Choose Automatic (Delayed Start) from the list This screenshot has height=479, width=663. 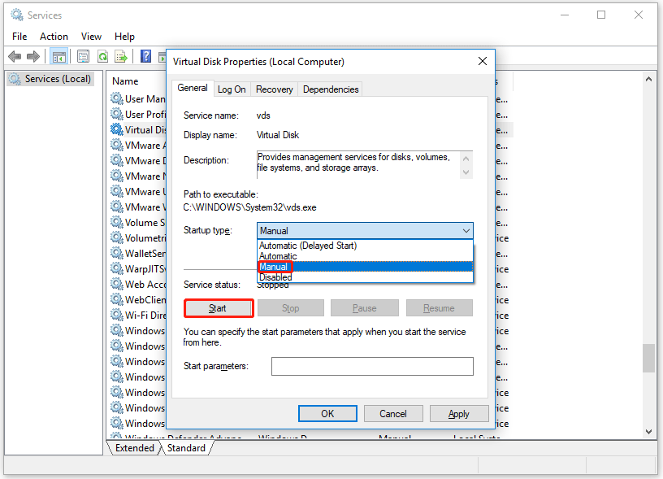(x=307, y=246)
